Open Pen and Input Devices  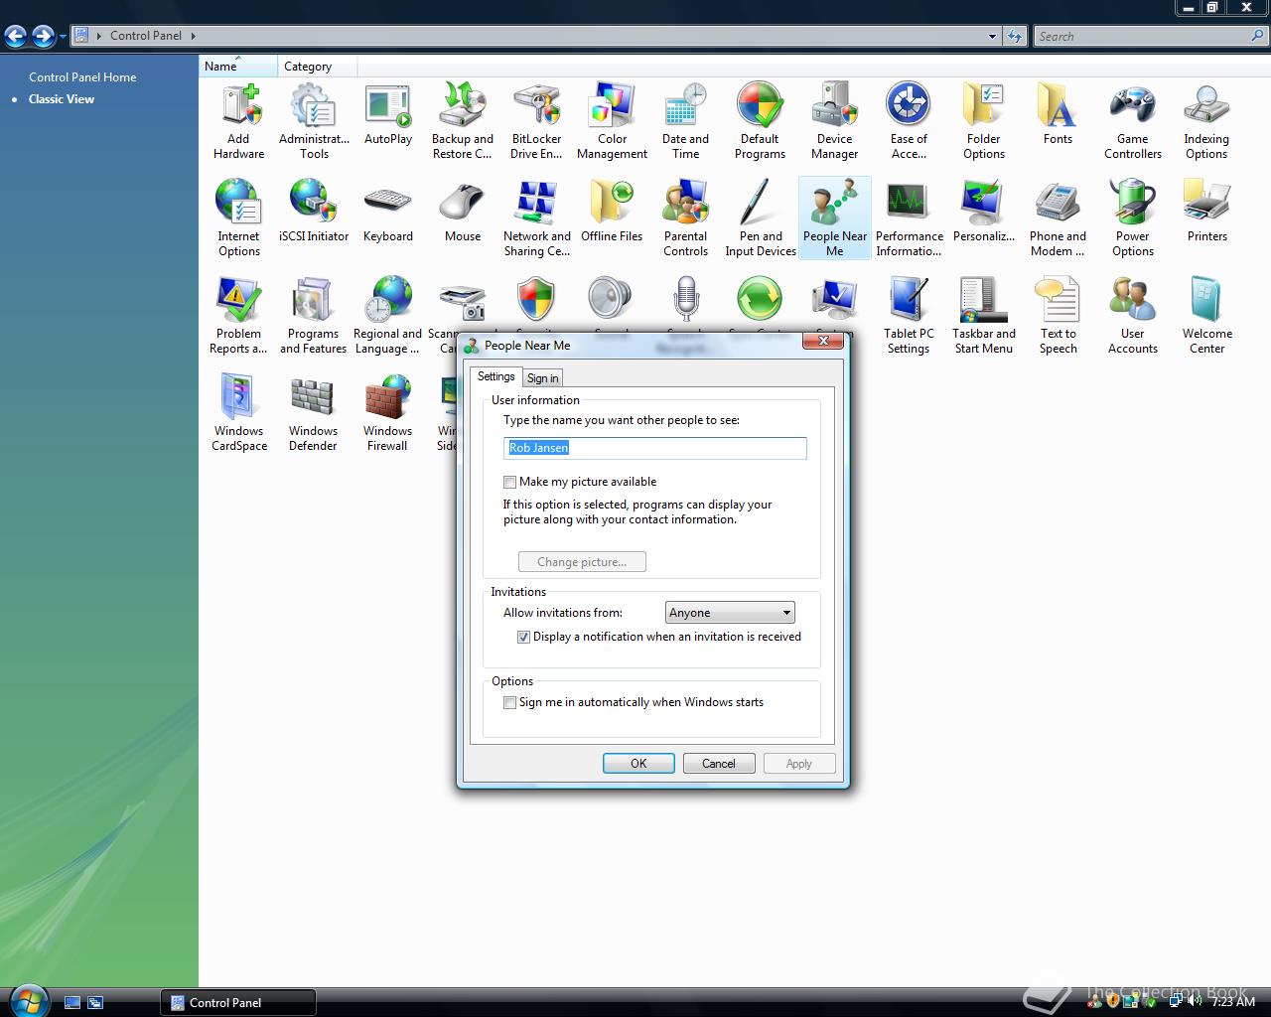coord(761,218)
